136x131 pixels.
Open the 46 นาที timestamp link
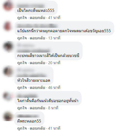[54, 88]
